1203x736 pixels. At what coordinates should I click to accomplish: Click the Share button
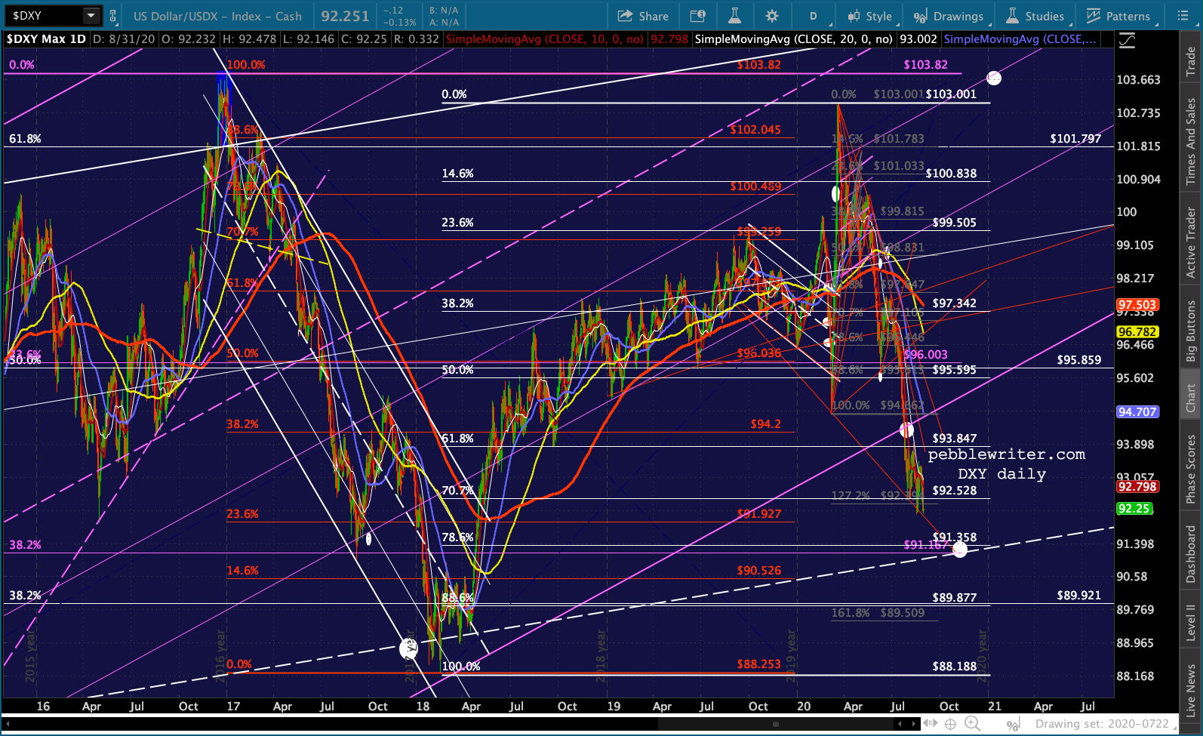[x=643, y=16]
